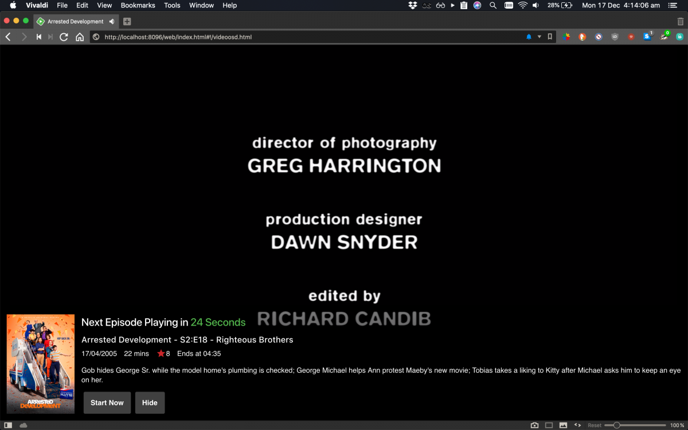Click the browser Back arrow
Screen dimensions: 688x430
(8, 37)
